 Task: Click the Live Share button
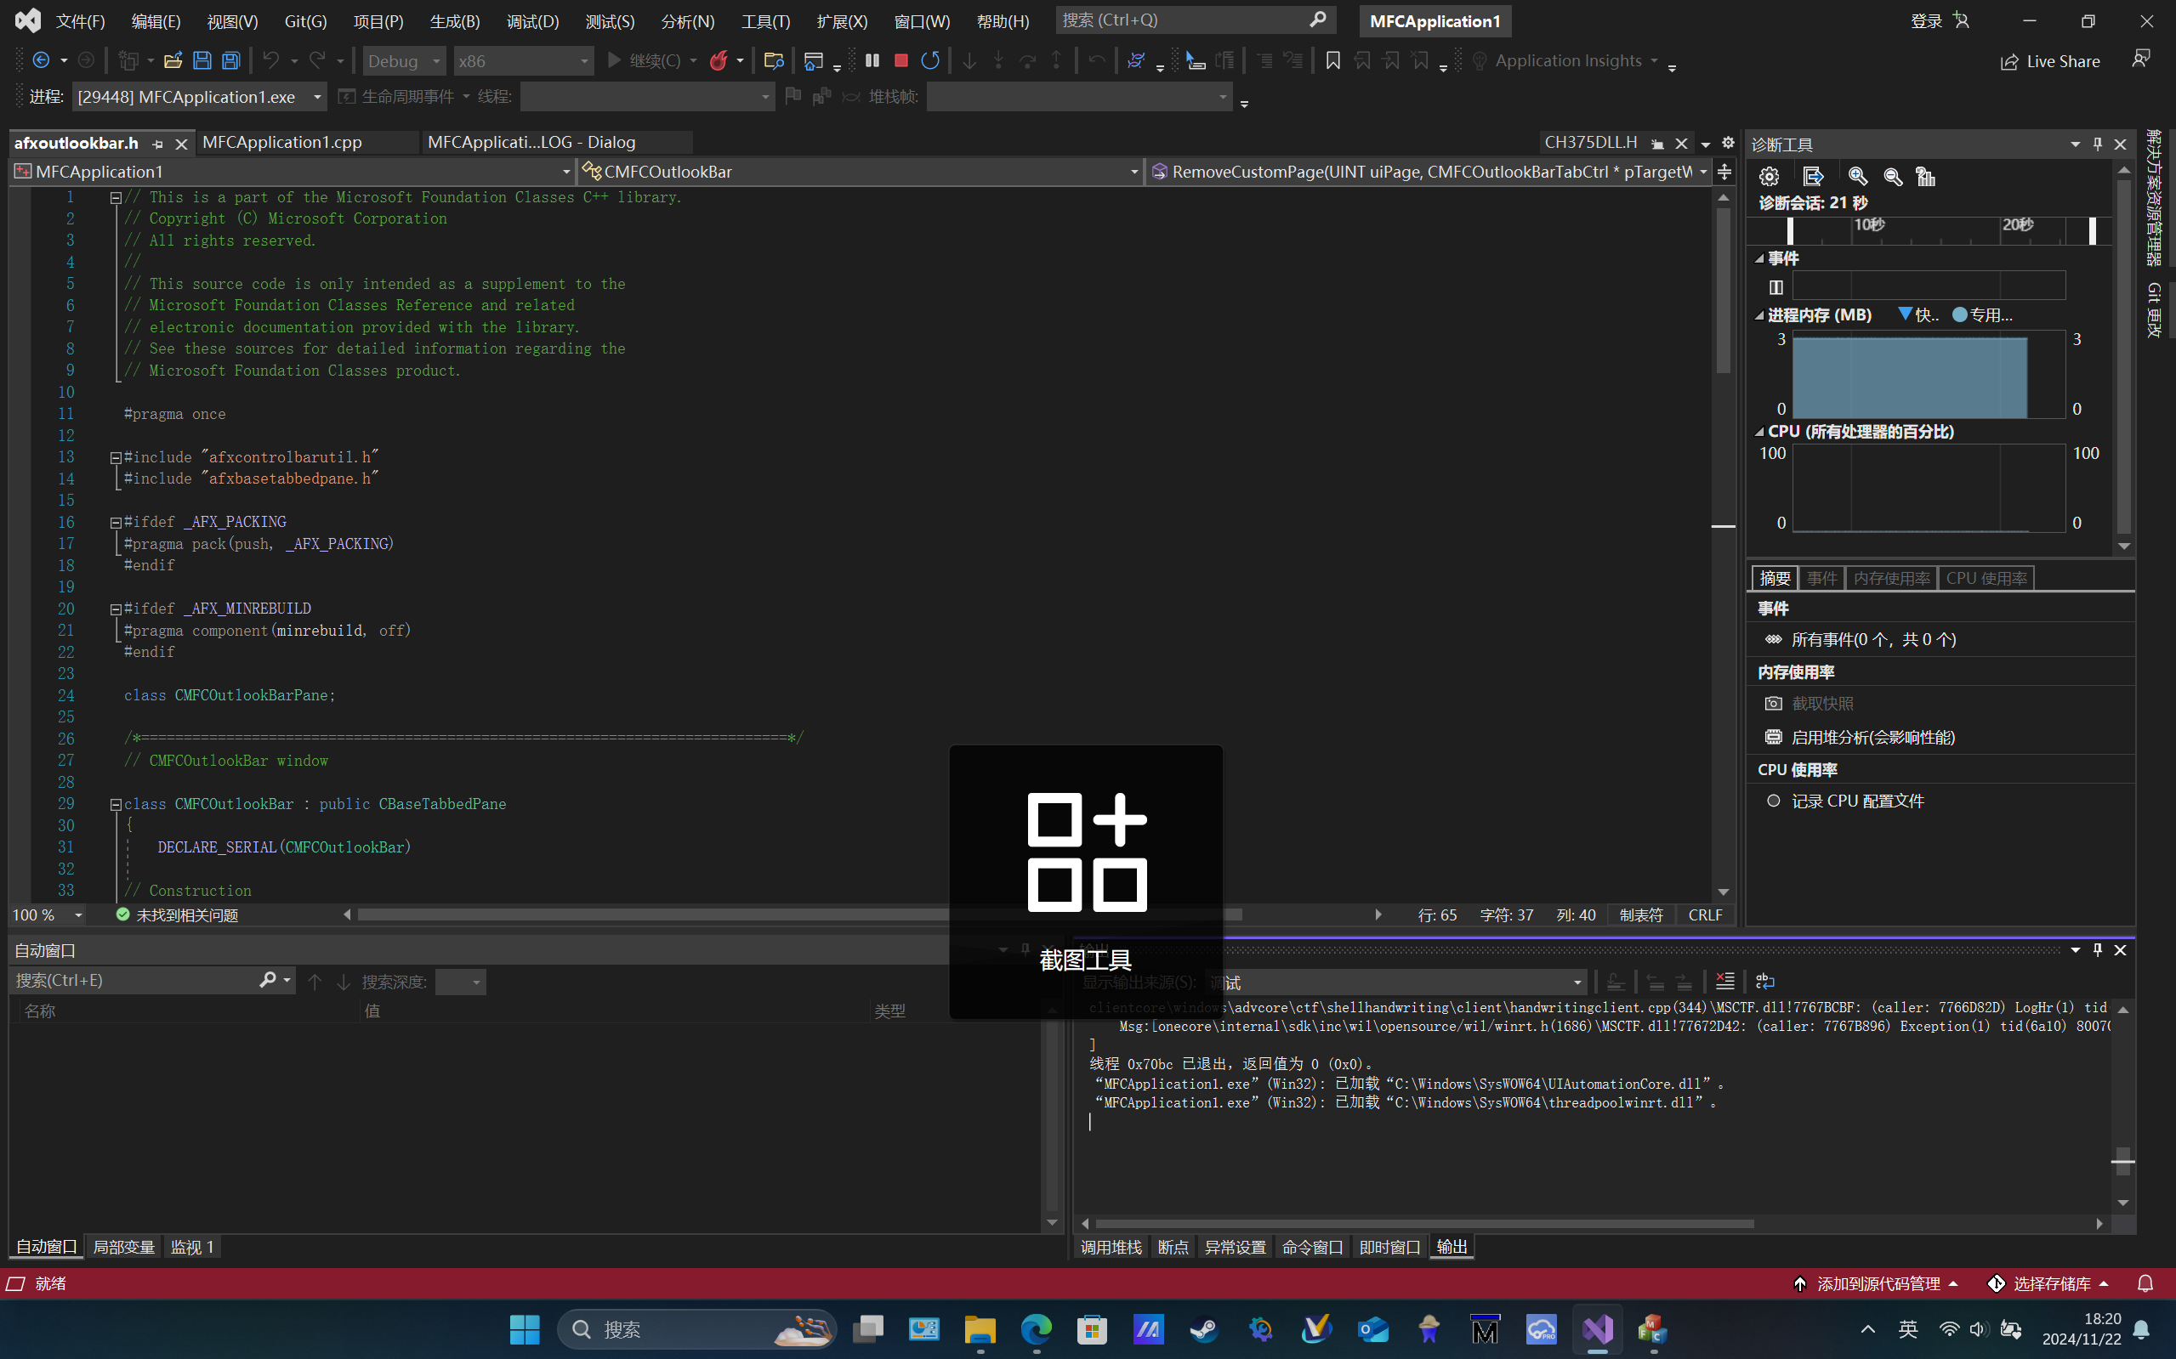(x=2050, y=61)
